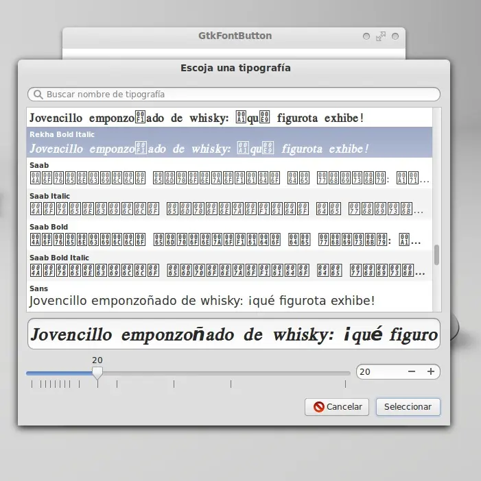The width and height of the screenshot is (481, 481).
Task: Select the Saab font entry
Action: point(229,173)
